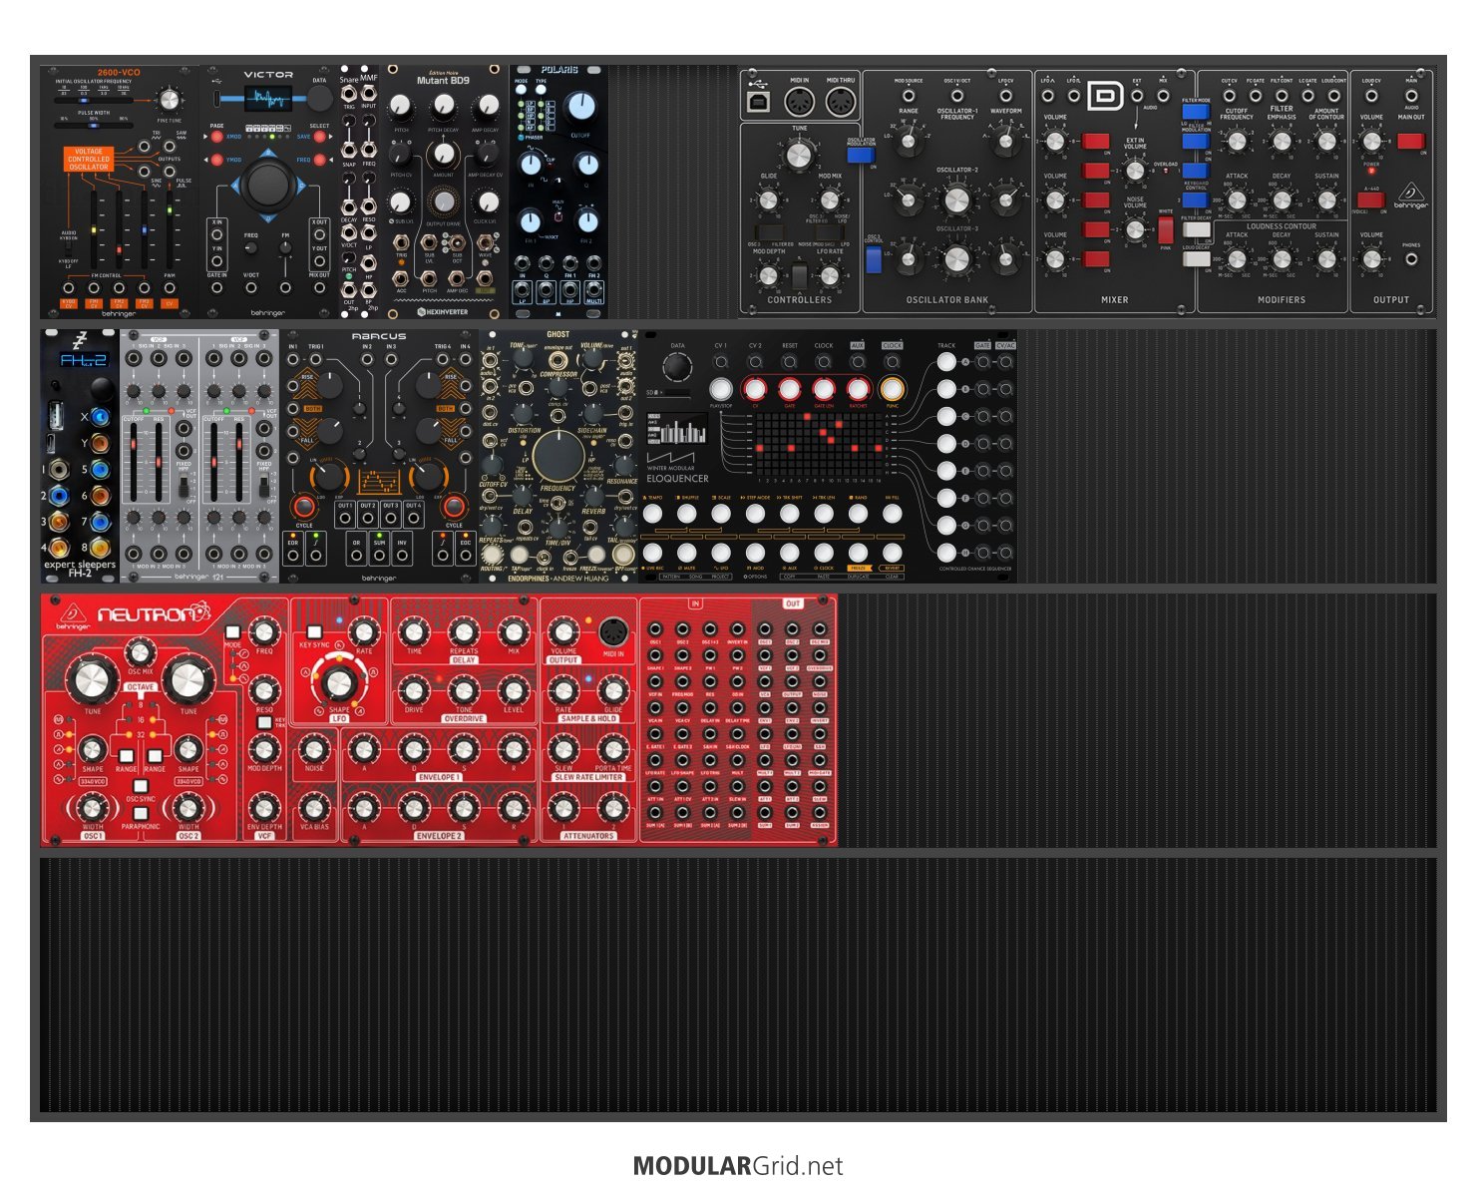This screenshot has width=1477, height=1187.
Task: Toggle the red A-440 switch
Action: tap(1369, 200)
